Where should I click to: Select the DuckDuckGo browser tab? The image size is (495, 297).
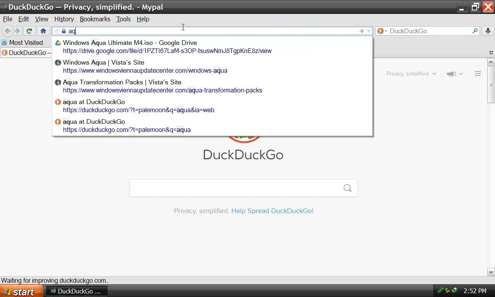coord(26,53)
